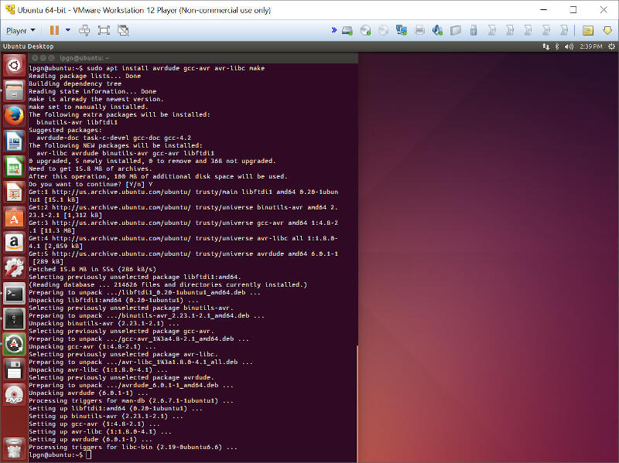Open the Ubuntu Dash home launcher
The height and width of the screenshot is (463, 619).
pyautogui.click(x=14, y=65)
